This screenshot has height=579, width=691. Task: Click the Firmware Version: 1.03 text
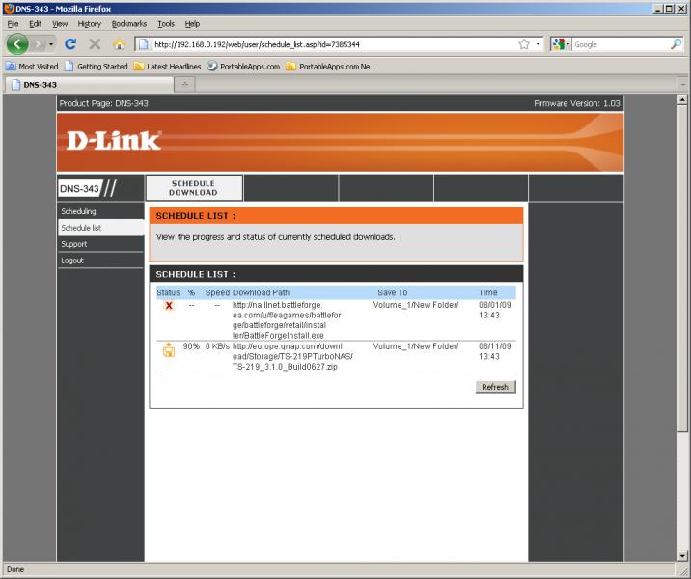click(577, 103)
